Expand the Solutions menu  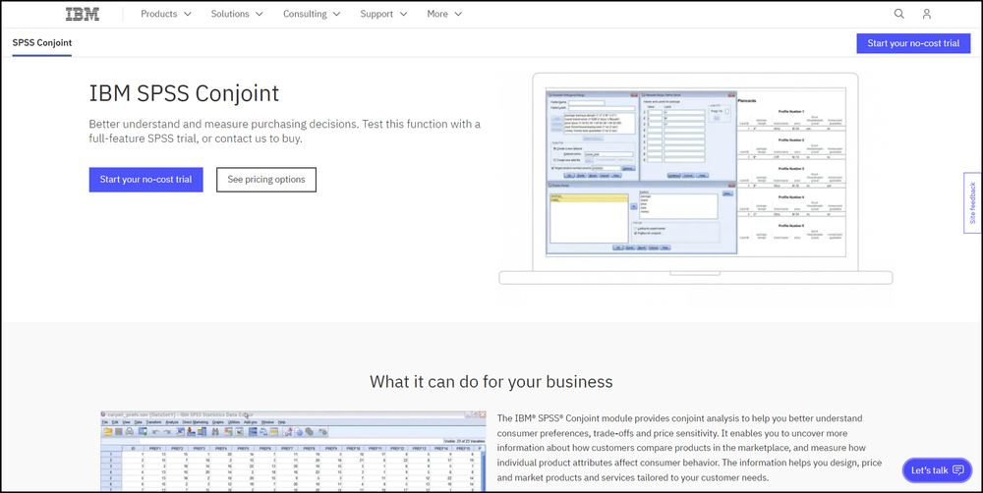click(x=237, y=14)
